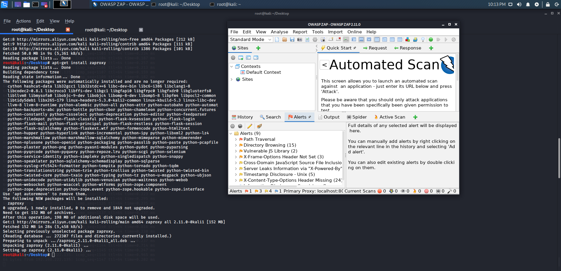The width and height of the screenshot is (561, 271).
Task: Click Check for Updates icon in ZAP
Action: click(415, 40)
